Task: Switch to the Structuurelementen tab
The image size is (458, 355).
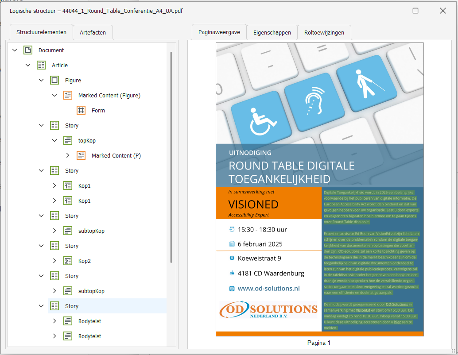Action: pyautogui.click(x=41, y=32)
